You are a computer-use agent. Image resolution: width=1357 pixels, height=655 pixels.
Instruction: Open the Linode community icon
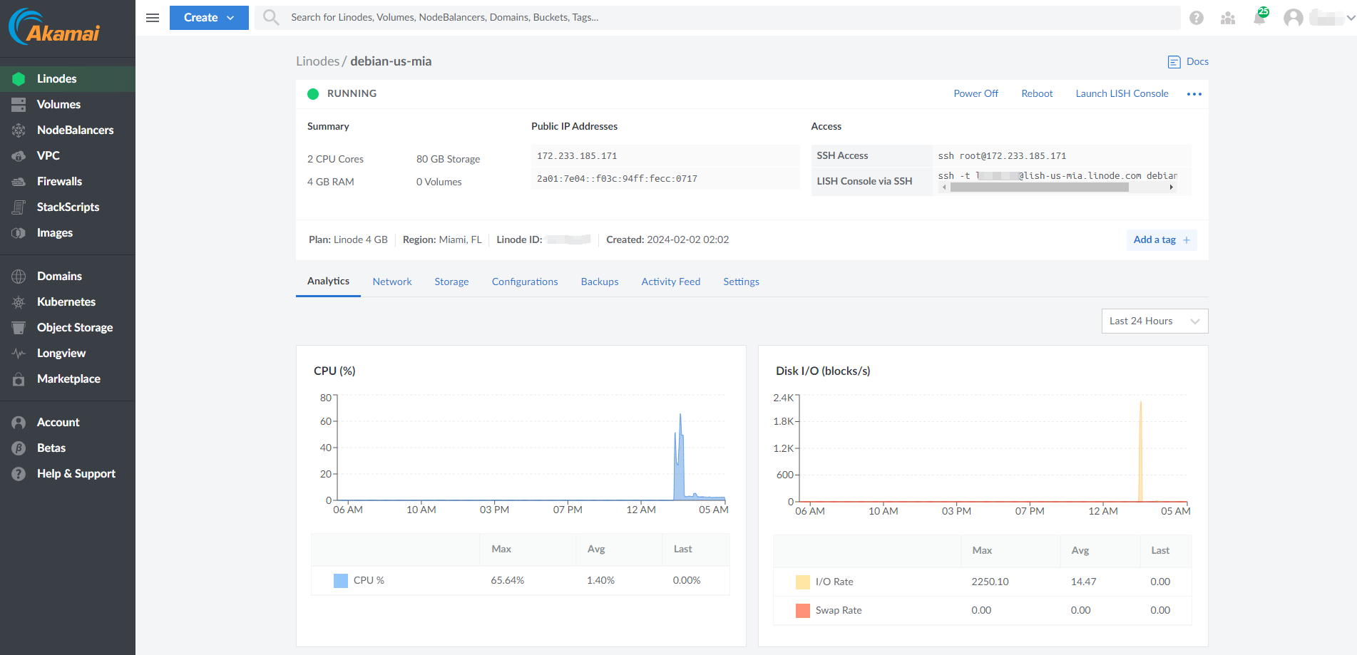(1228, 18)
